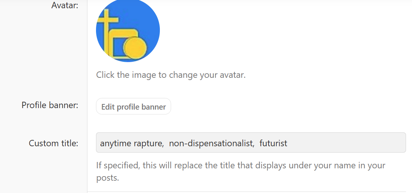Click the word "banner" on the profile button

pos(154,107)
